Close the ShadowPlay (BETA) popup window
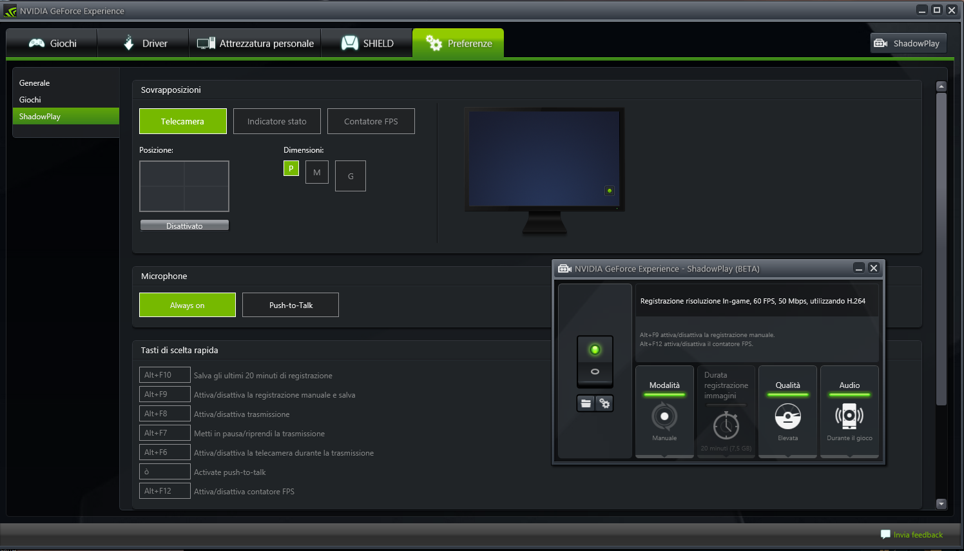Image resolution: width=964 pixels, height=551 pixels. [x=874, y=268]
